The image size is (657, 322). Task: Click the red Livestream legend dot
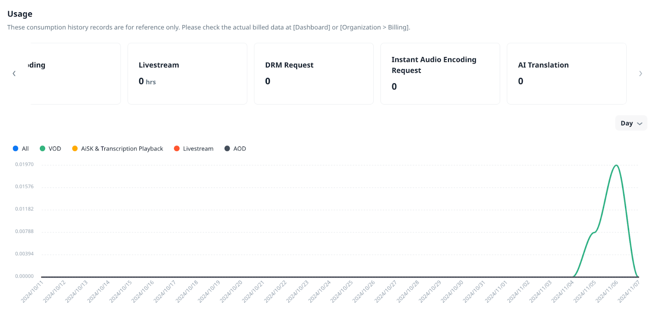pyautogui.click(x=177, y=148)
